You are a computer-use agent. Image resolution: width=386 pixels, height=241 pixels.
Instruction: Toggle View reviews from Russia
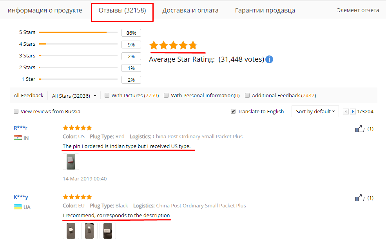16,111
